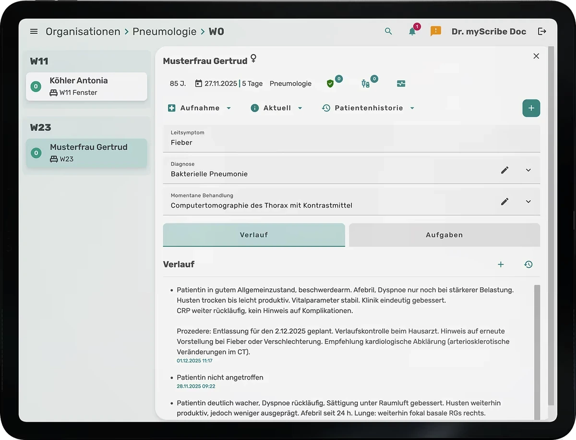
Task: Open the vital signs monitor icon
Action: (401, 84)
